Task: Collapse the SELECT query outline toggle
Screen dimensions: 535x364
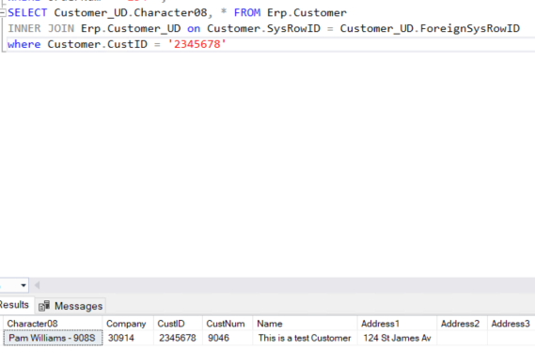Action: coord(3,13)
